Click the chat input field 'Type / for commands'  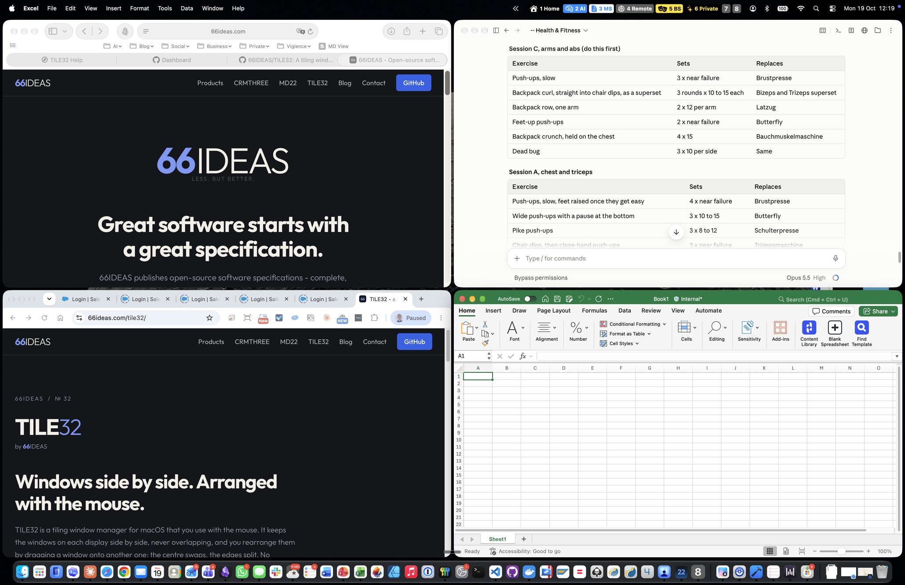point(676,258)
